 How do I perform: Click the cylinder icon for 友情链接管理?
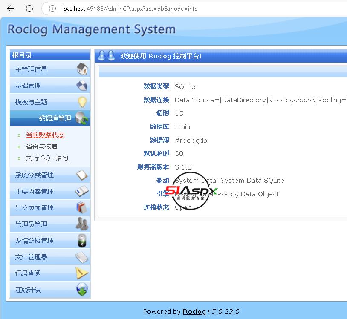(x=82, y=241)
